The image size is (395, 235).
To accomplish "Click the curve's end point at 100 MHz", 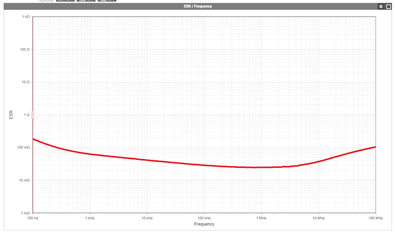I will pos(375,147).
